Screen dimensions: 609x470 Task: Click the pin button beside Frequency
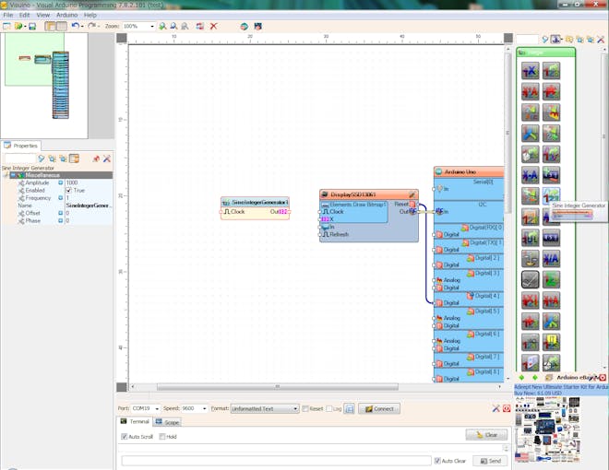(61, 198)
